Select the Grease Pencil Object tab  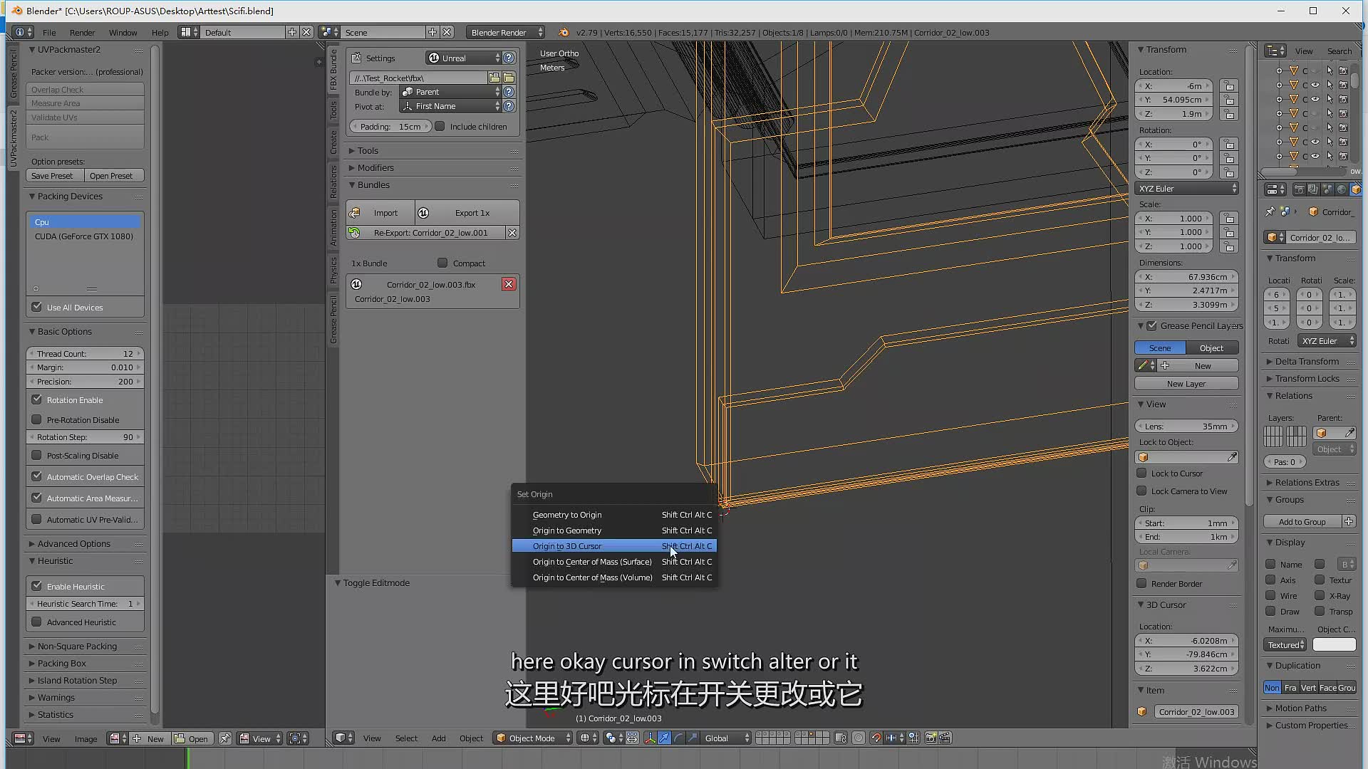pyautogui.click(x=1212, y=348)
